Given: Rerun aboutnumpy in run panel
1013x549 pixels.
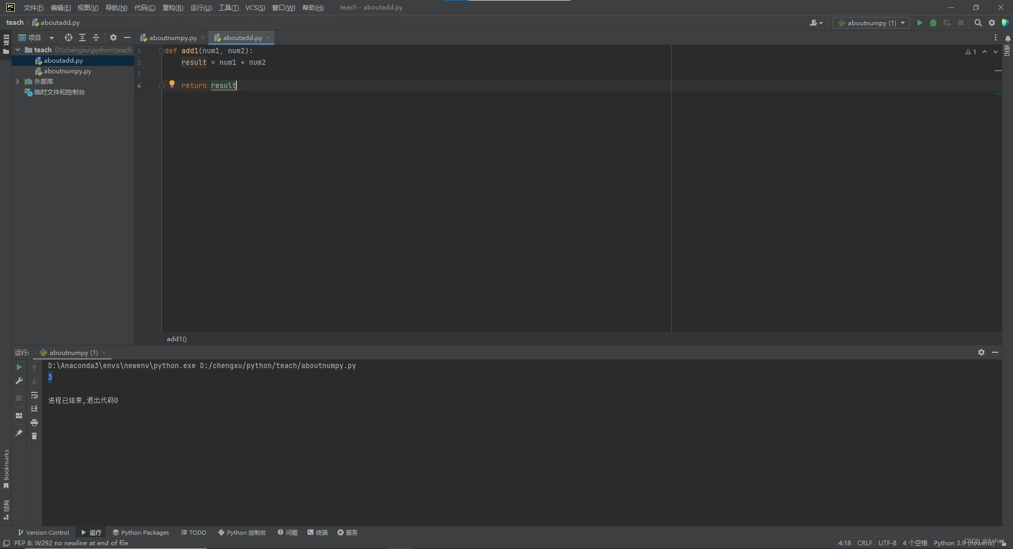Looking at the screenshot, I should [19, 367].
